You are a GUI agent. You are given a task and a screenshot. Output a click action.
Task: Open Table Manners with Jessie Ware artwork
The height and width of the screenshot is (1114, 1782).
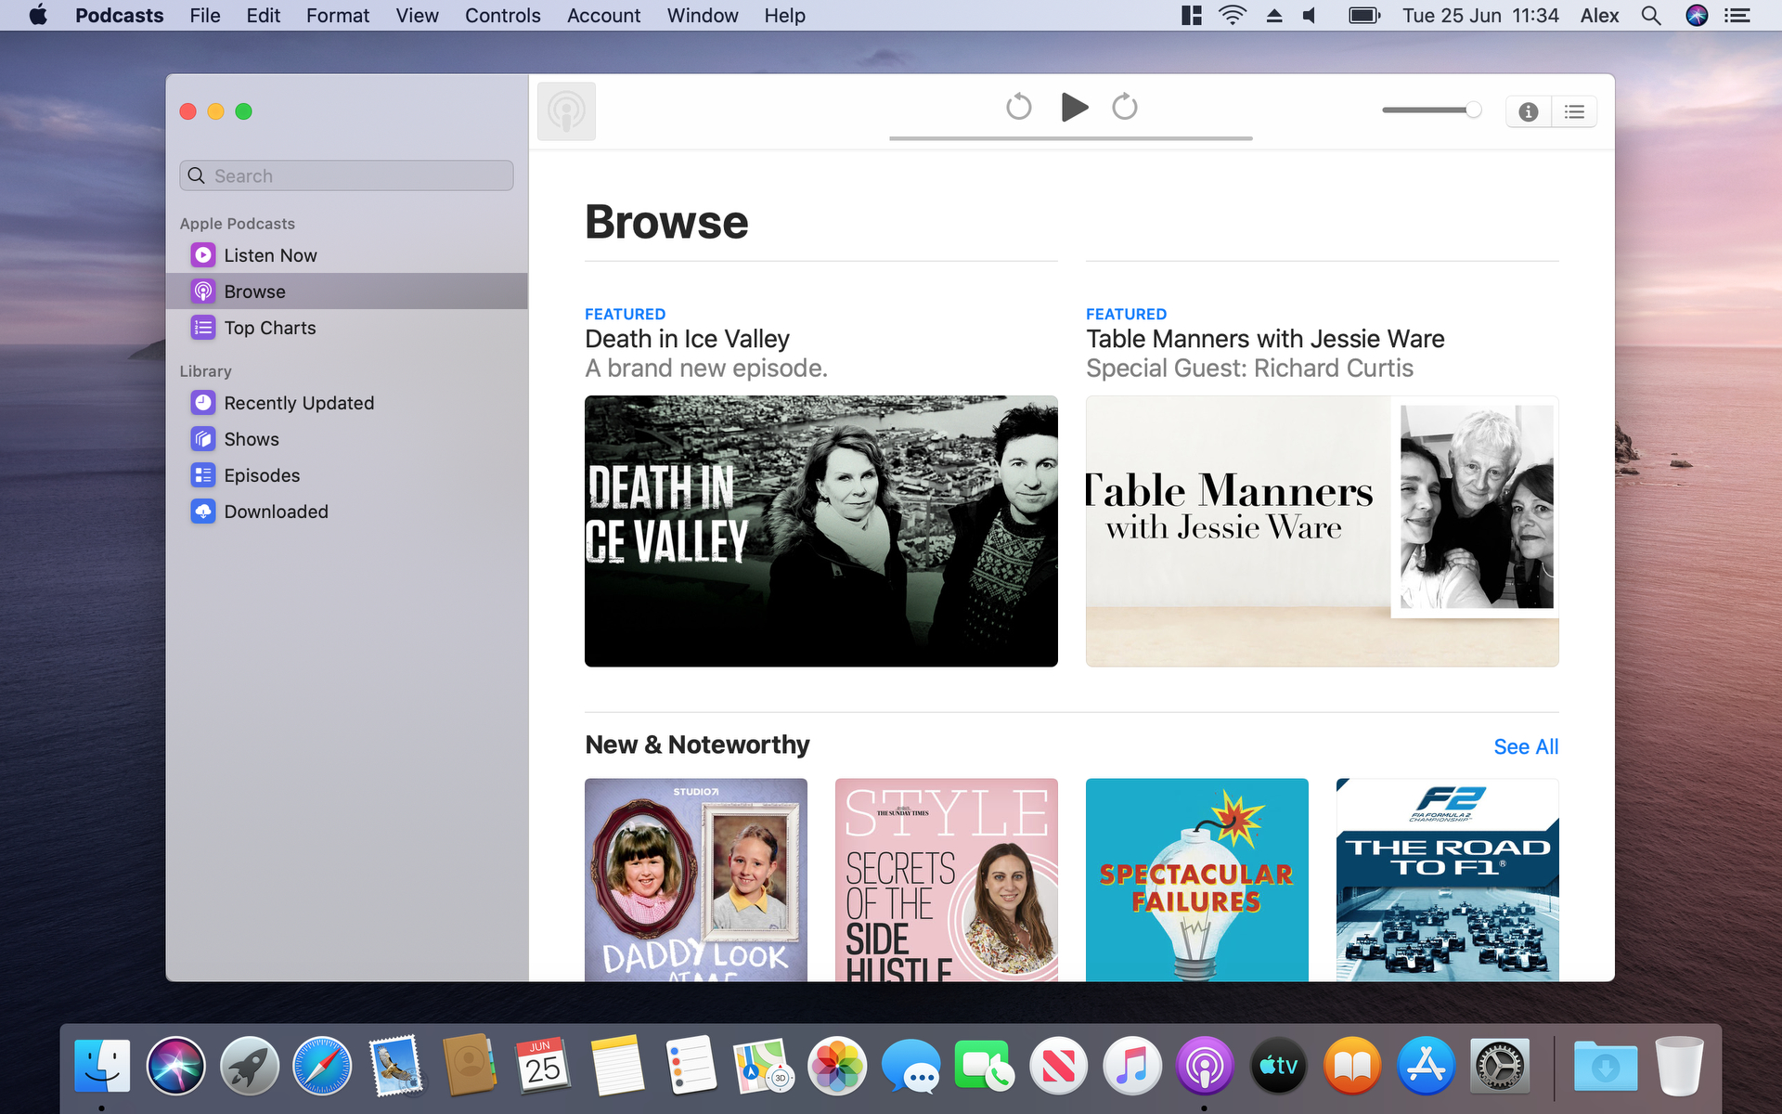(1323, 531)
